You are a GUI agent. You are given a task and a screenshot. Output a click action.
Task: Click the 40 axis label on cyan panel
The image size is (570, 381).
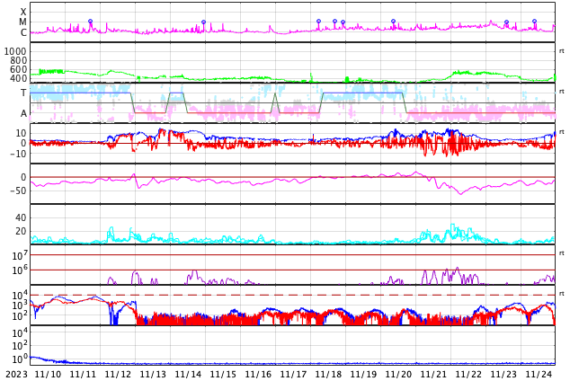pos(21,217)
